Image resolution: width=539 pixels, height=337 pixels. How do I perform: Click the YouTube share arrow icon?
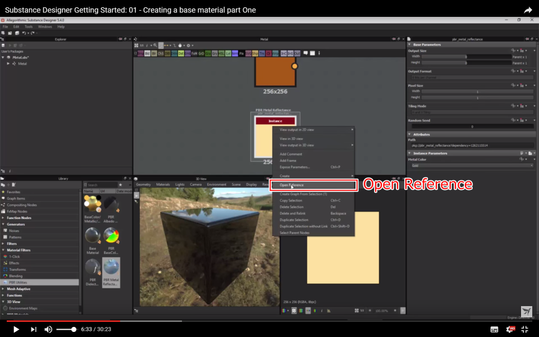coord(528,10)
